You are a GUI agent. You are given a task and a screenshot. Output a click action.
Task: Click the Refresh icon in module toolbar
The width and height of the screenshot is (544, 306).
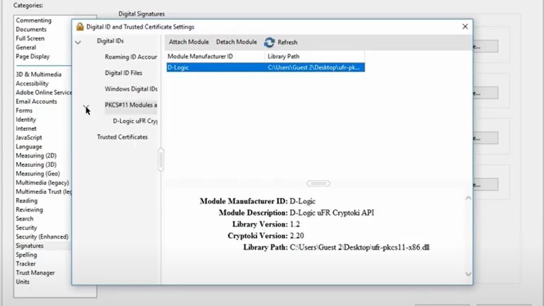click(269, 42)
